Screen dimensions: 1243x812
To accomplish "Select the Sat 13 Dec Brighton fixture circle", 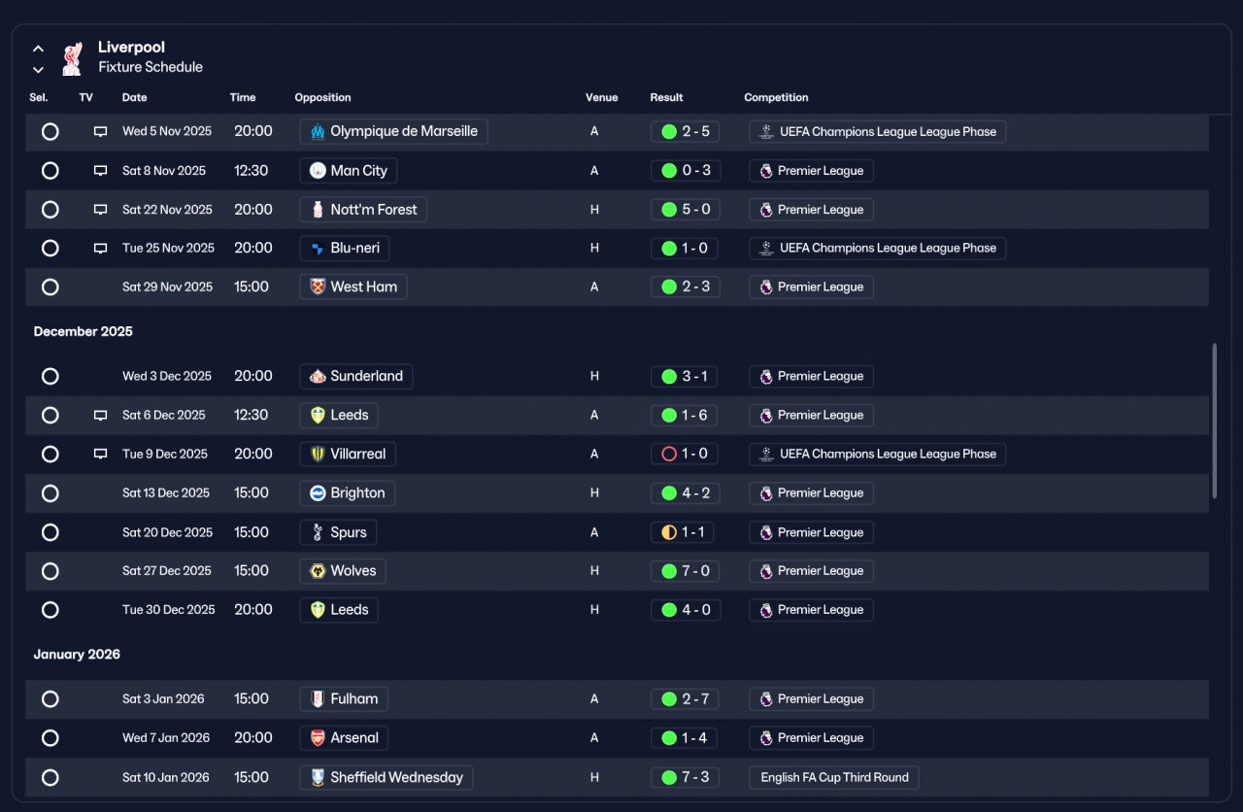I will pyautogui.click(x=50, y=493).
